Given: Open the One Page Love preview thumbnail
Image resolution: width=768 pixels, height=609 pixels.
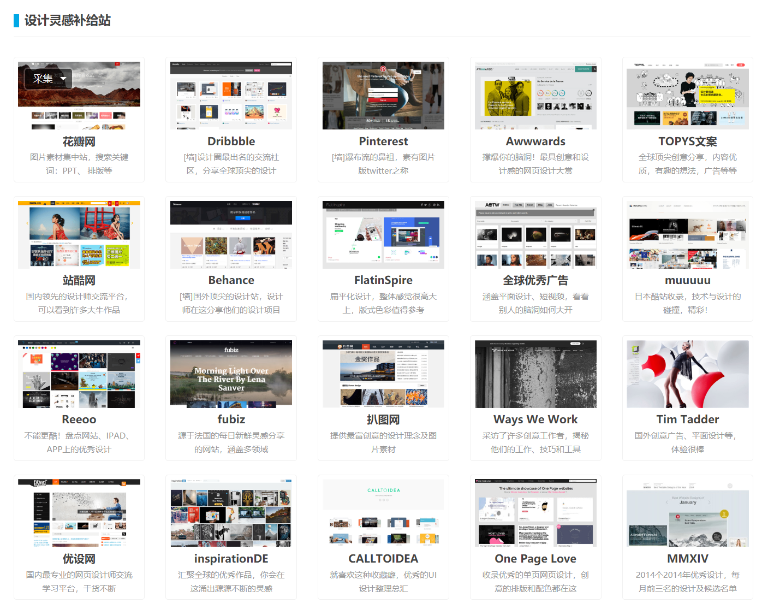Looking at the screenshot, I should (x=535, y=513).
